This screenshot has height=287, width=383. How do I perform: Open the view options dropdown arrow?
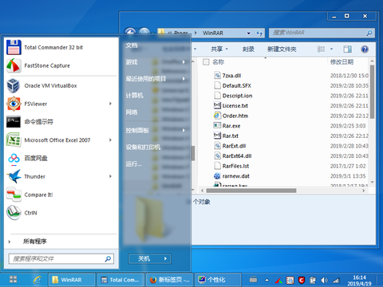[331, 49]
